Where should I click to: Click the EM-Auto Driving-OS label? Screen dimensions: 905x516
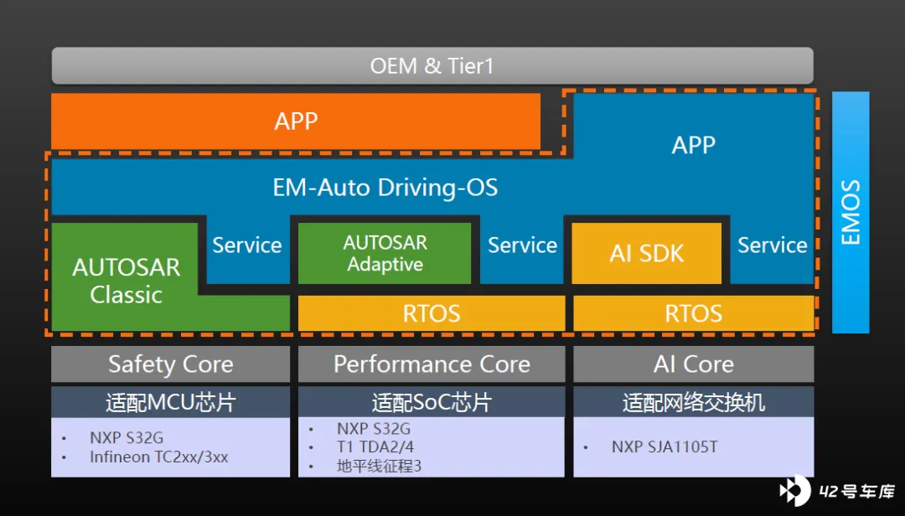click(x=385, y=188)
